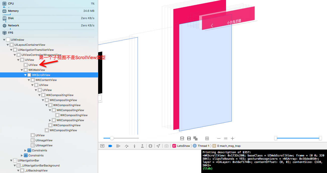Toggle the blue breakpoints activation button
This screenshot has width=327, height=173.
pos(110,146)
